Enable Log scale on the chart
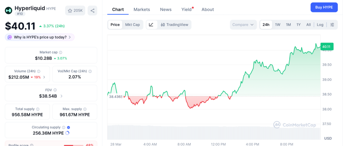Viewport: 343px width, 146px height. [x=320, y=25]
